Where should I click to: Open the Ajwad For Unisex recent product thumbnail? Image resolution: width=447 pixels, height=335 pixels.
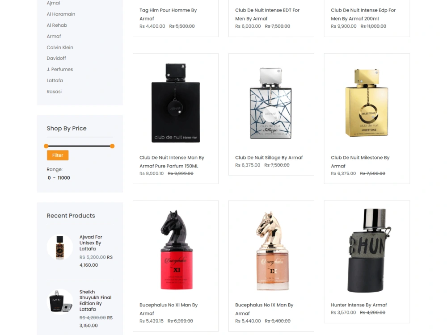tap(60, 247)
